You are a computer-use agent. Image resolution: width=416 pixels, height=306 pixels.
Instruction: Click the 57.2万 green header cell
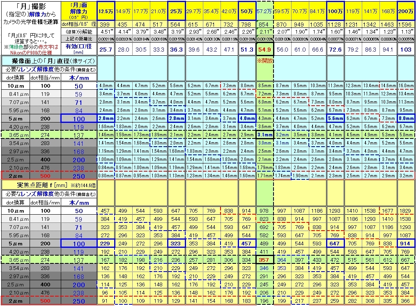264,11
